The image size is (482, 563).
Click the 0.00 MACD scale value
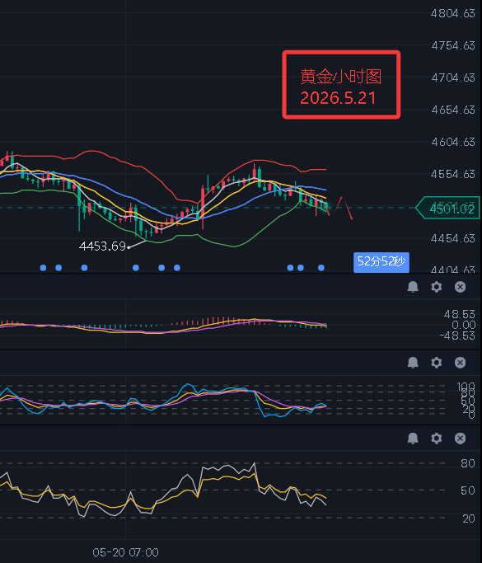(x=464, y=325)
